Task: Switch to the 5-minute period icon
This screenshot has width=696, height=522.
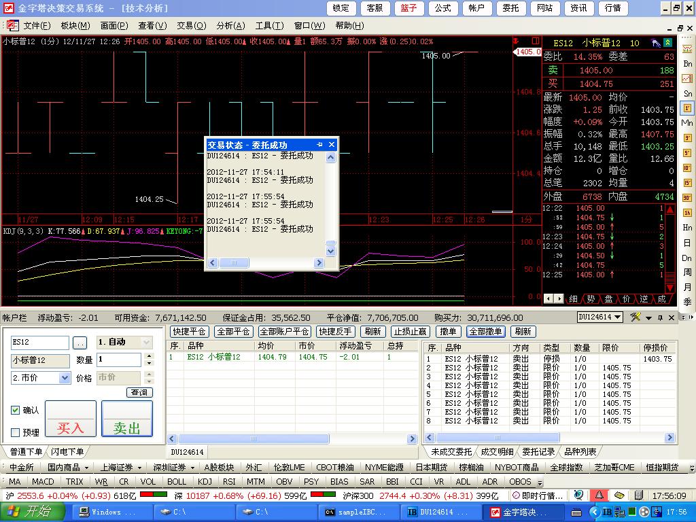Action: [x=687, y=154]
